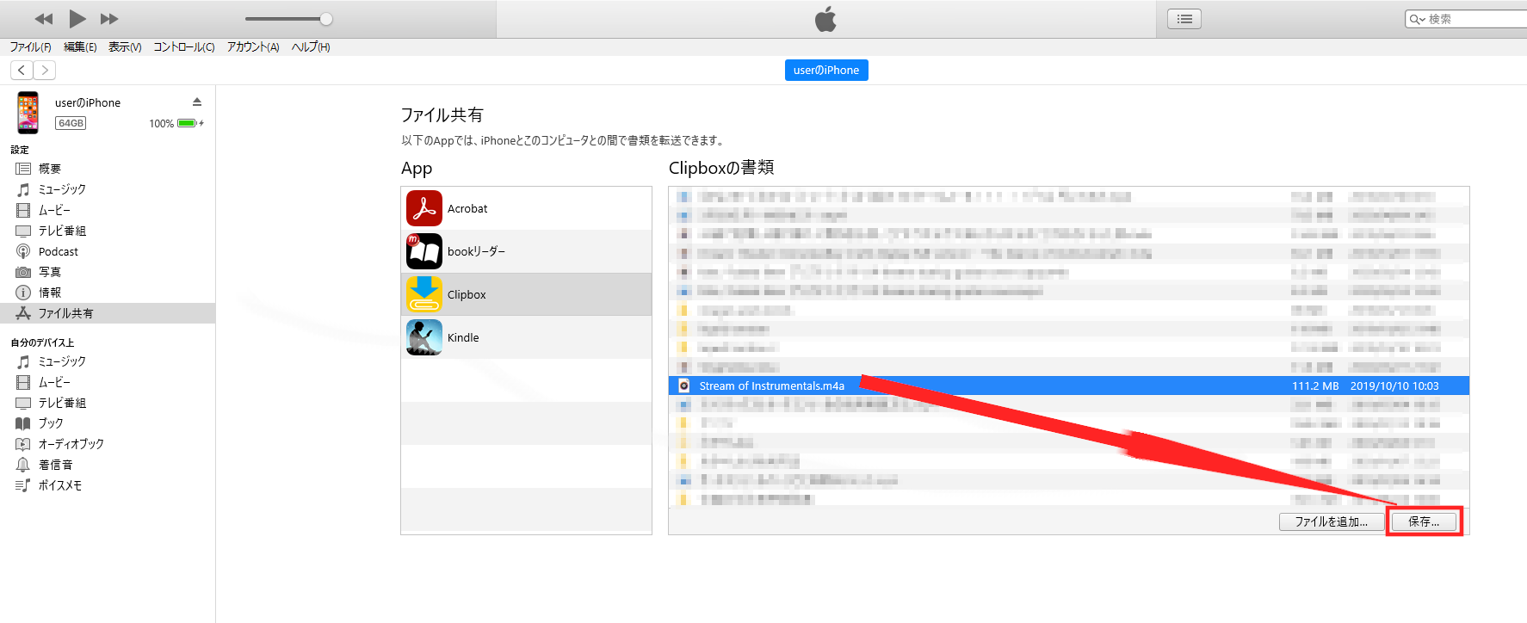This screenshot has height=623, width=1527.
Task: Go back with the left arrow button
Action: [22, 70]
